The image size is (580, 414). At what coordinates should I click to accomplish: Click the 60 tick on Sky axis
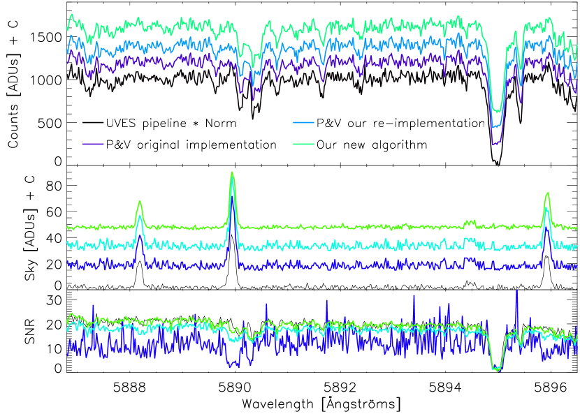point(53,212)
